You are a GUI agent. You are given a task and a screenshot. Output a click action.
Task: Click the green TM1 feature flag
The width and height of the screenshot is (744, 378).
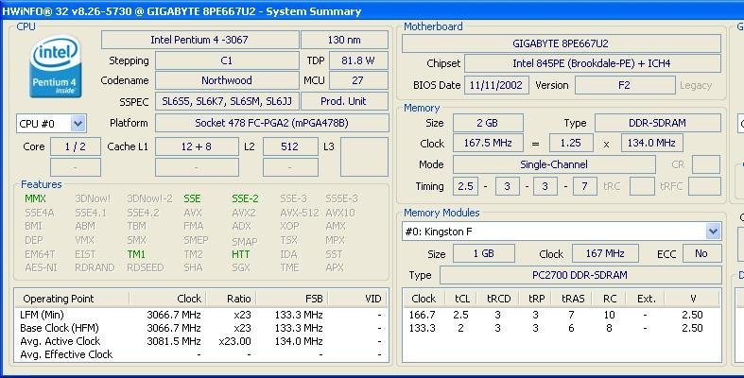tap(136, 254)
